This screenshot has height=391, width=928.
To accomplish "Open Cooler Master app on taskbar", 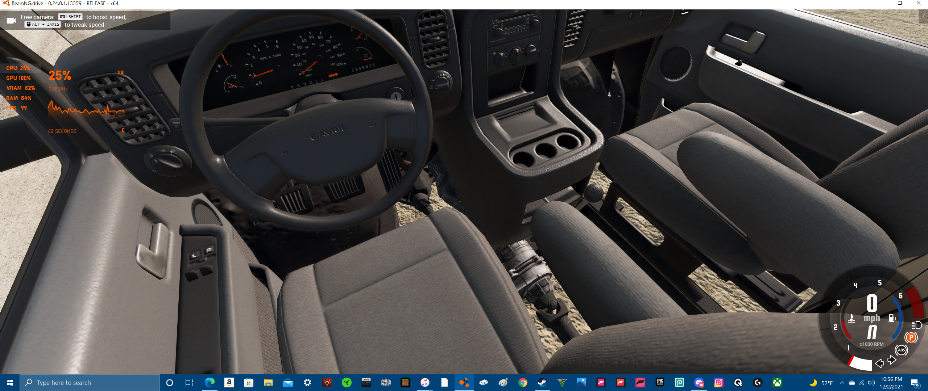I will click(x=386, y=383).
